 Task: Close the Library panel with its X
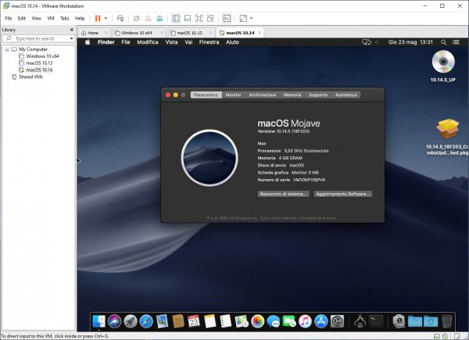pyautogui.click(x=72, y=30)
